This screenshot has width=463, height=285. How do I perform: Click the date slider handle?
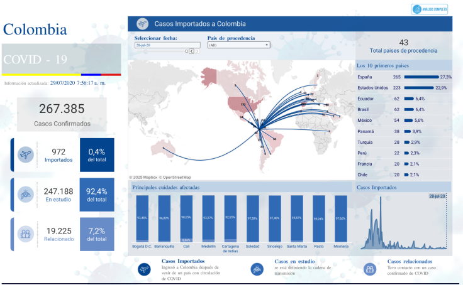tap(187, 51)
